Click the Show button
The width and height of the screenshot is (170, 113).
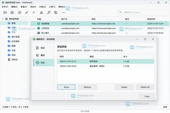pos(66,87)
